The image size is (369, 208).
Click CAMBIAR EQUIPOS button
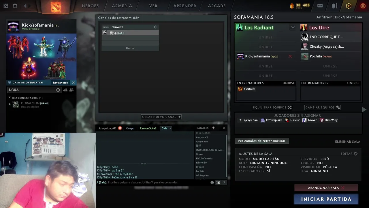323,107
